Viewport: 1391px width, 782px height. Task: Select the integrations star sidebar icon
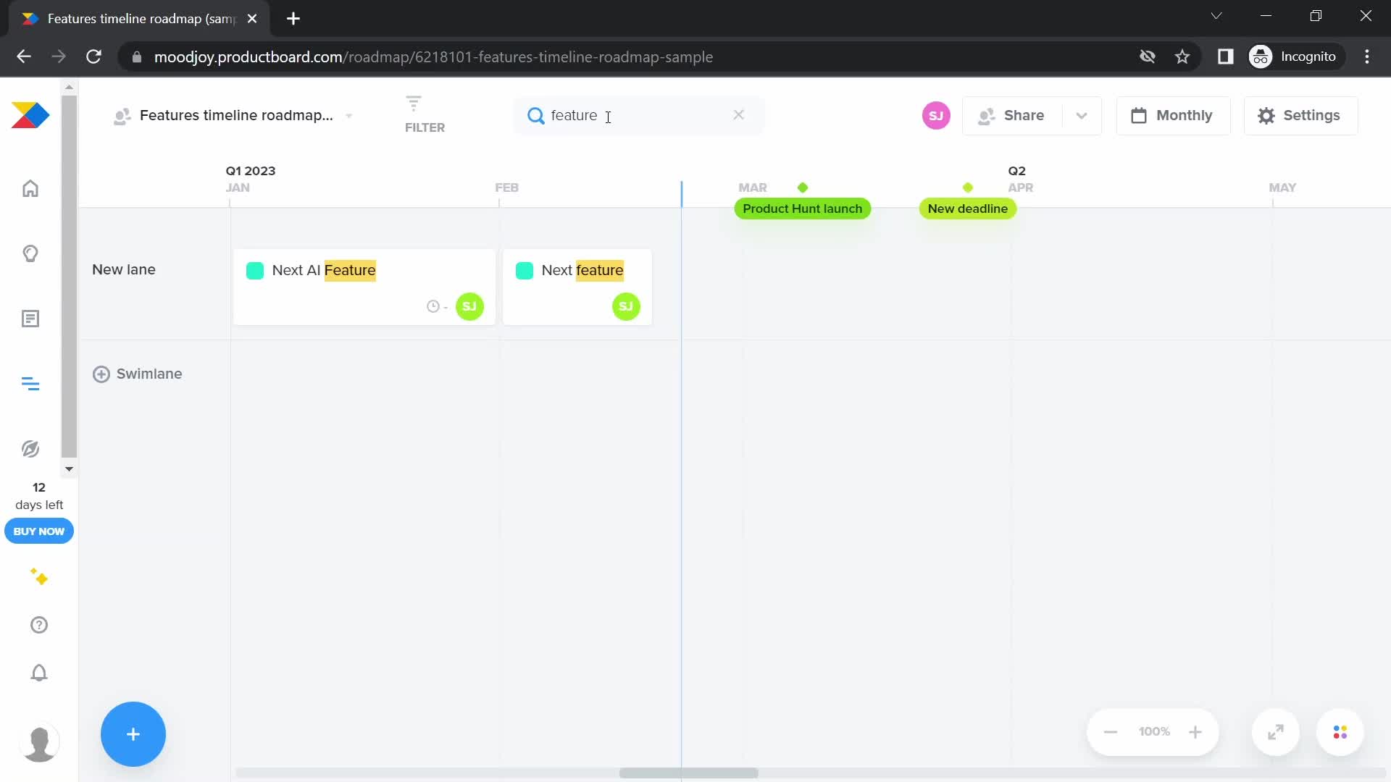pos(38,576)
